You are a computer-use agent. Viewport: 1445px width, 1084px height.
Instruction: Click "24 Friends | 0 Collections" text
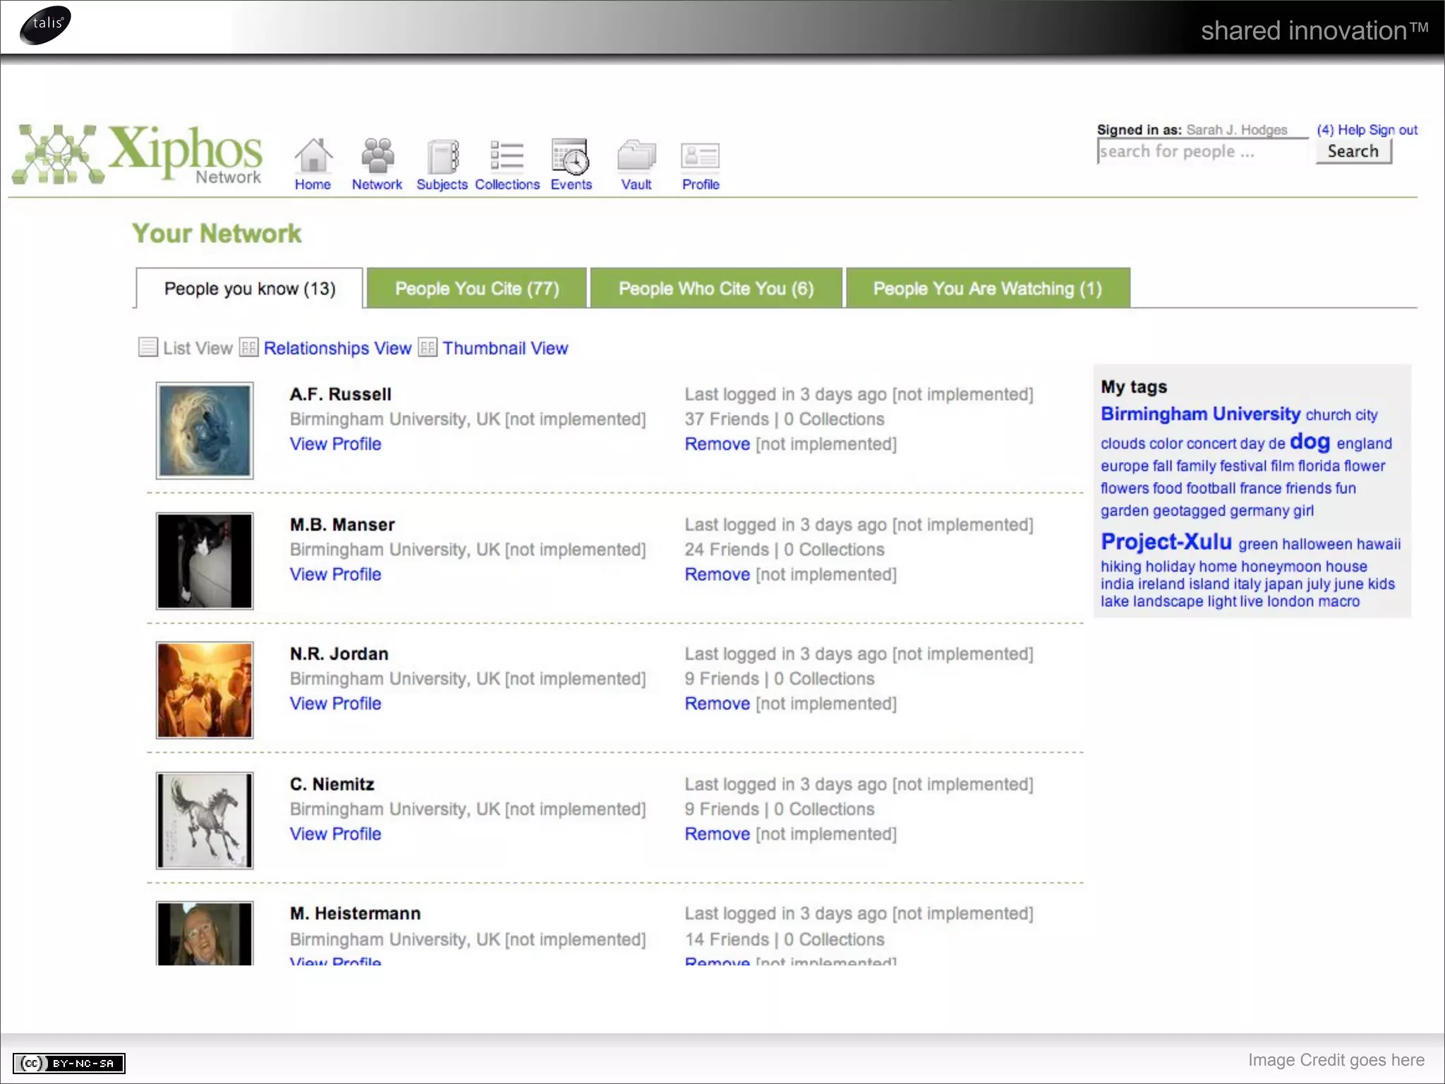(784, 550)
